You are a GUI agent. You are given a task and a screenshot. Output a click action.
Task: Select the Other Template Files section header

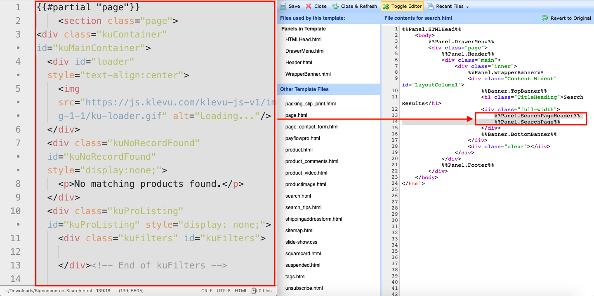pyautogui.click(x=304, y=89)
